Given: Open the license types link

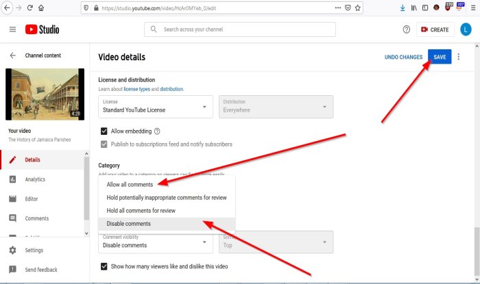Looking at the screenshot, I should 137,89.
